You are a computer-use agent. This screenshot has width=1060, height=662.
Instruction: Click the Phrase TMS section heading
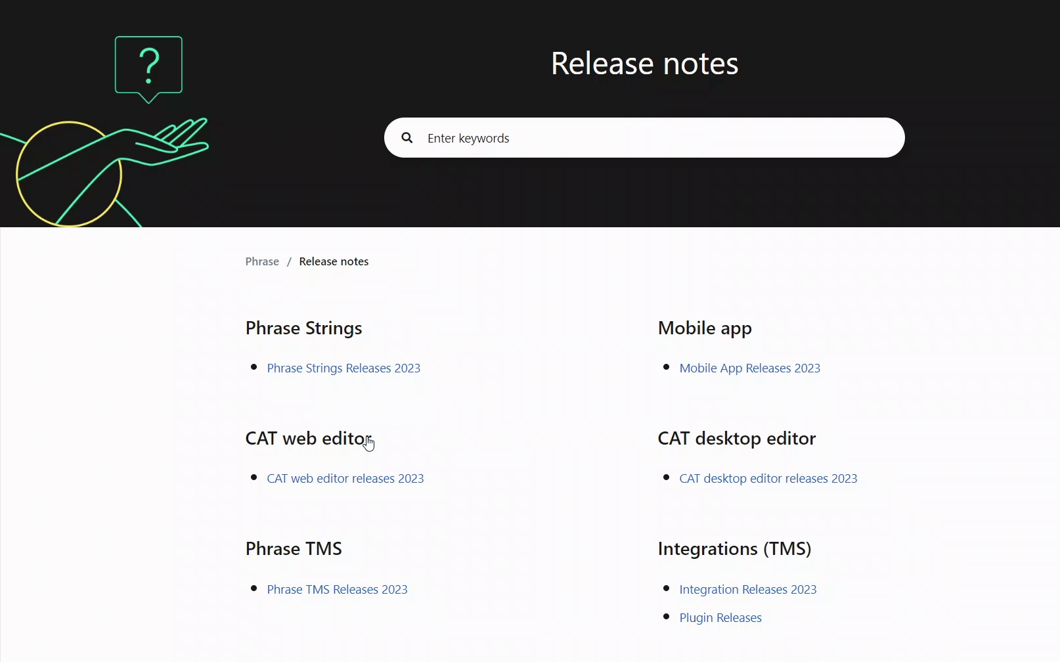294,549
